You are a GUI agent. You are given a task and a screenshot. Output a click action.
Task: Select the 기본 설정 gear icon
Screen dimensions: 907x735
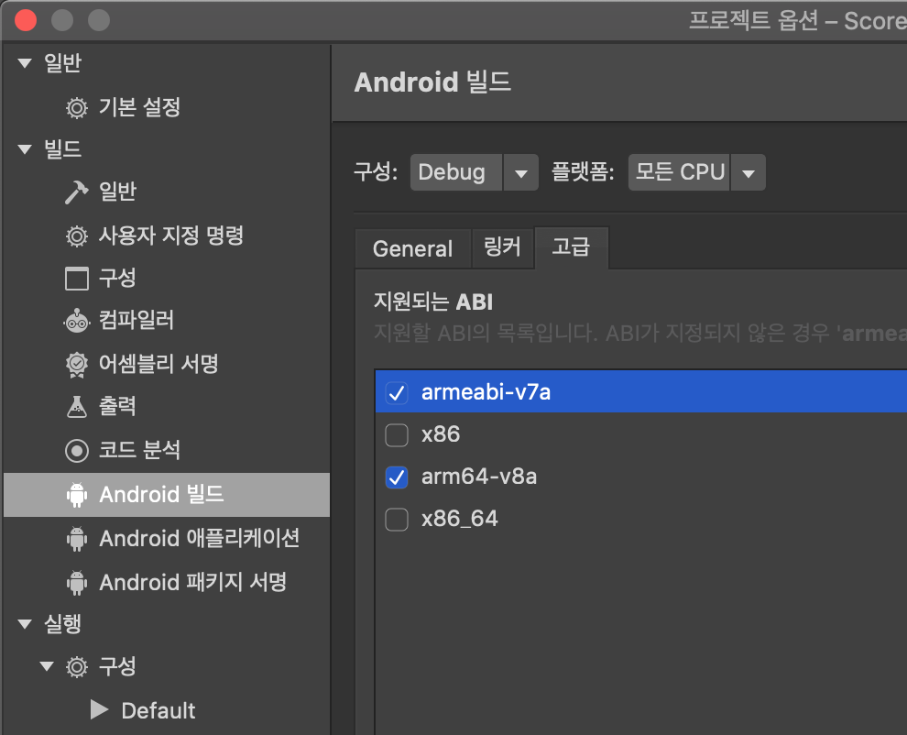(x=77, y=107)
